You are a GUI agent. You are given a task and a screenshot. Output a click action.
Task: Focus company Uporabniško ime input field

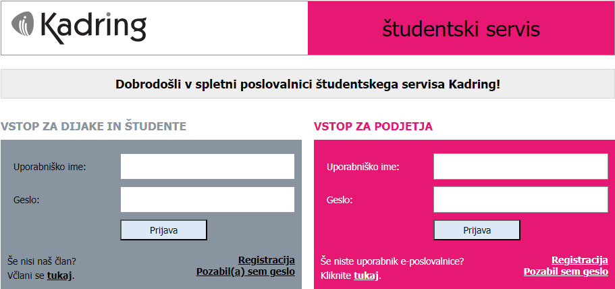click(520, 167)
